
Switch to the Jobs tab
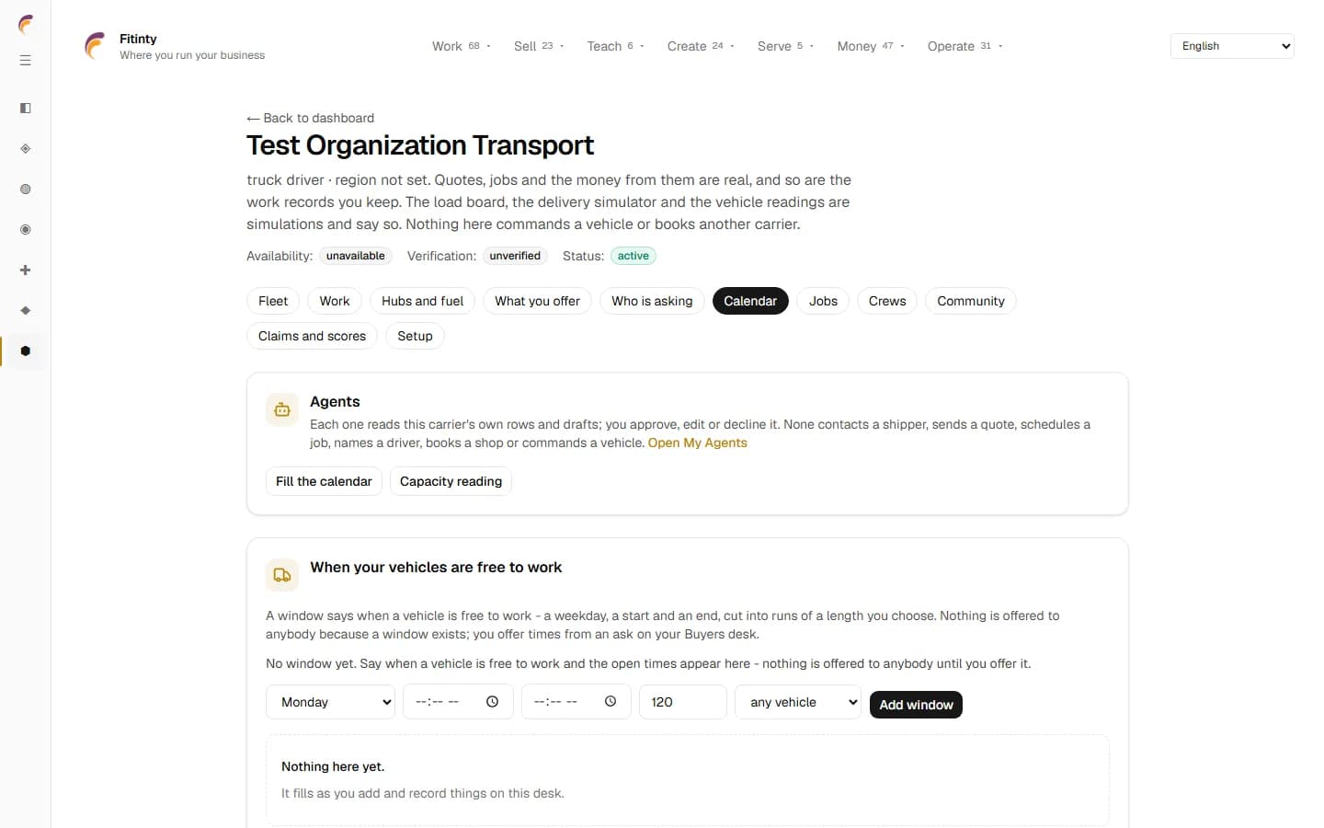(823, 301)
